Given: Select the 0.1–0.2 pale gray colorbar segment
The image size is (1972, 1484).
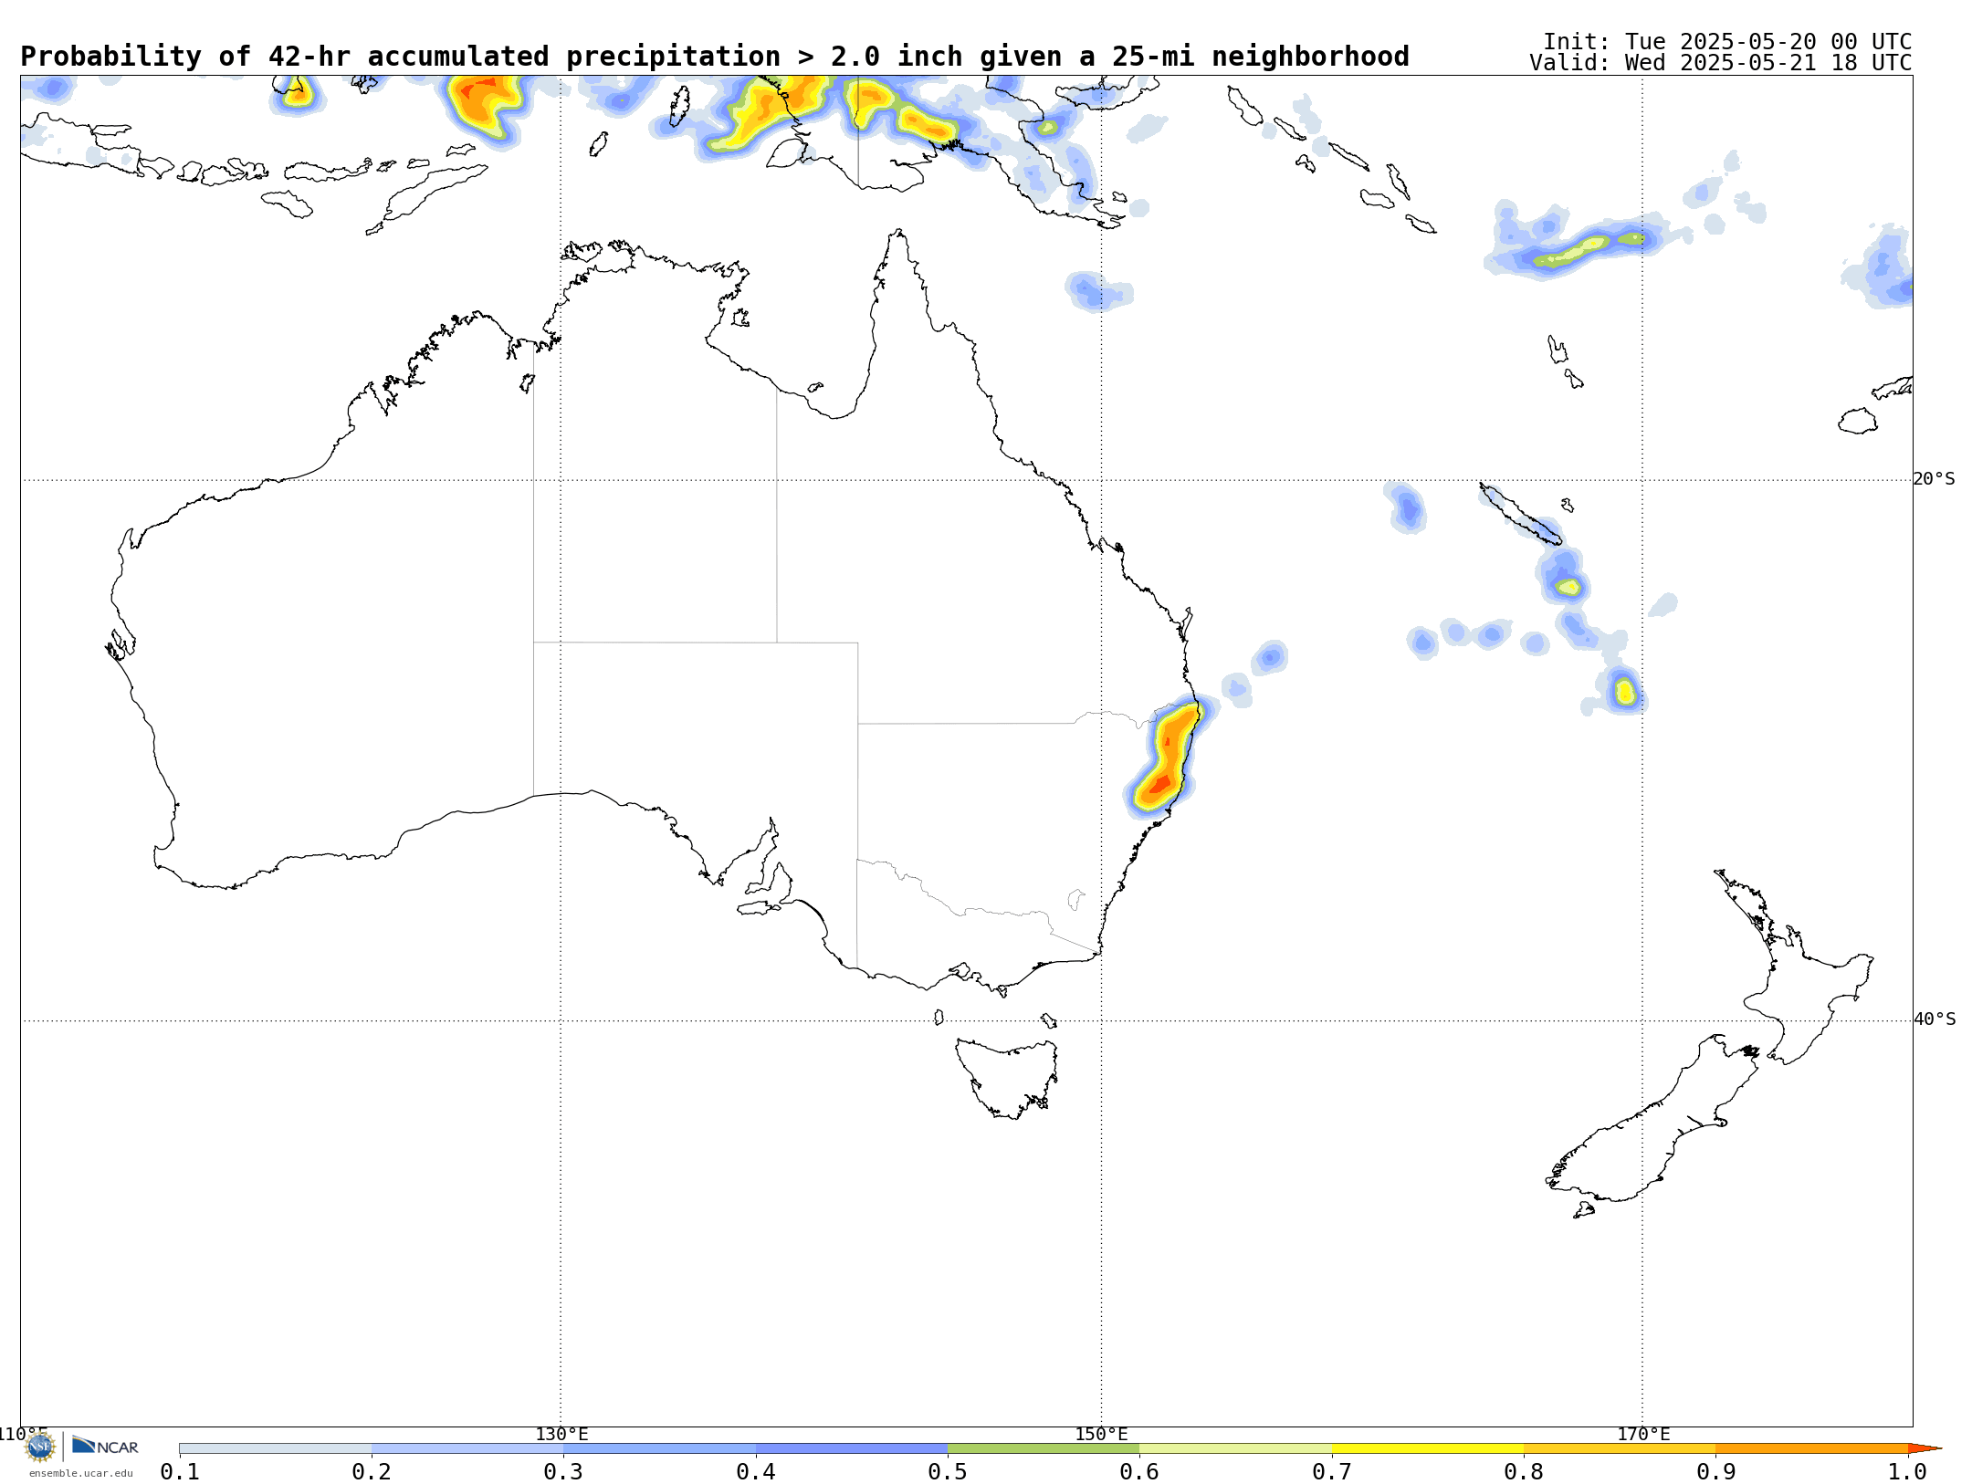Looking at the screenshot, I should pos(276,1448).
